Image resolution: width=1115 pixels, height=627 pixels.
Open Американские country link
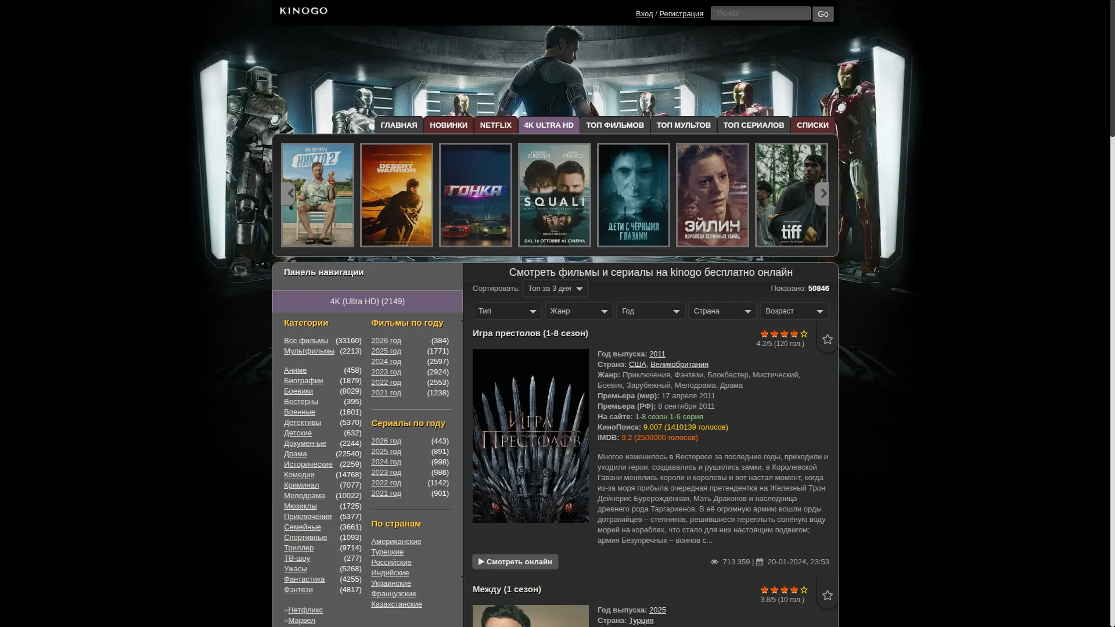tap(396, 542)
